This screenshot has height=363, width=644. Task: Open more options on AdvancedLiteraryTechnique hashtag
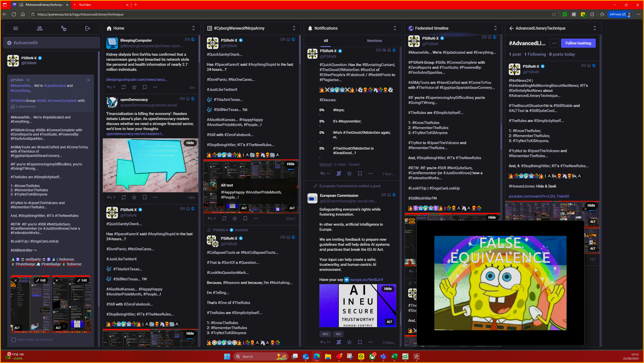[554, 43]
